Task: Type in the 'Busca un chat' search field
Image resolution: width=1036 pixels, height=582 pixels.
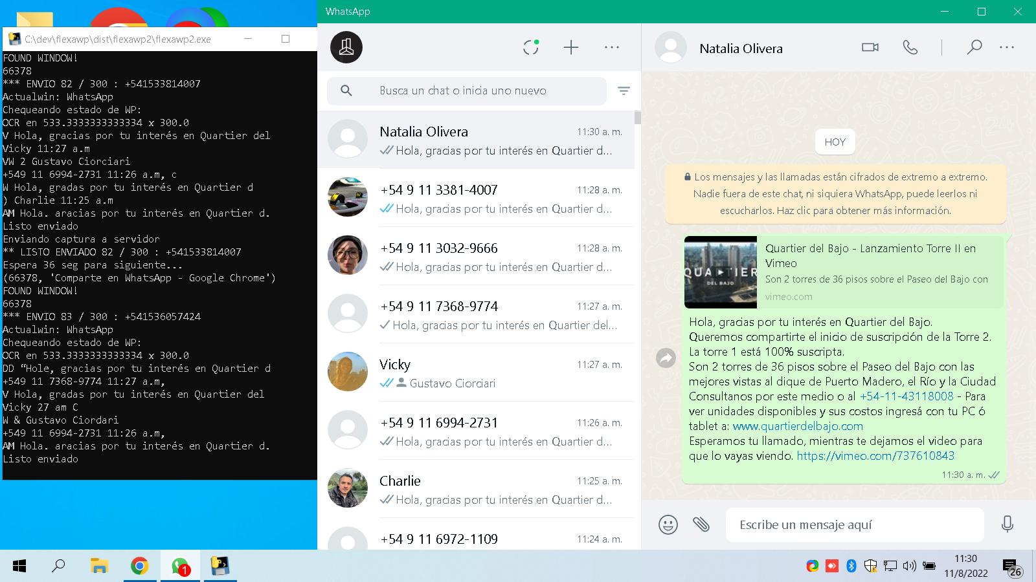Action: point(466,91)
